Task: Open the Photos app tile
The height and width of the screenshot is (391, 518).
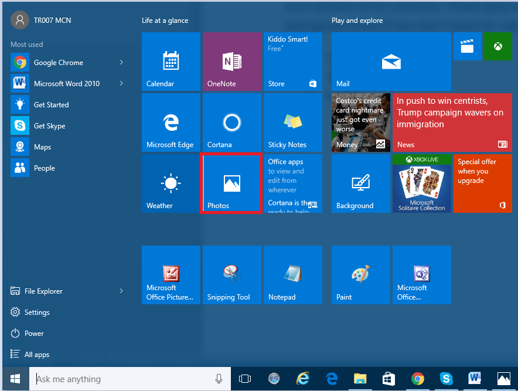Action: click(x=231, y=183)
